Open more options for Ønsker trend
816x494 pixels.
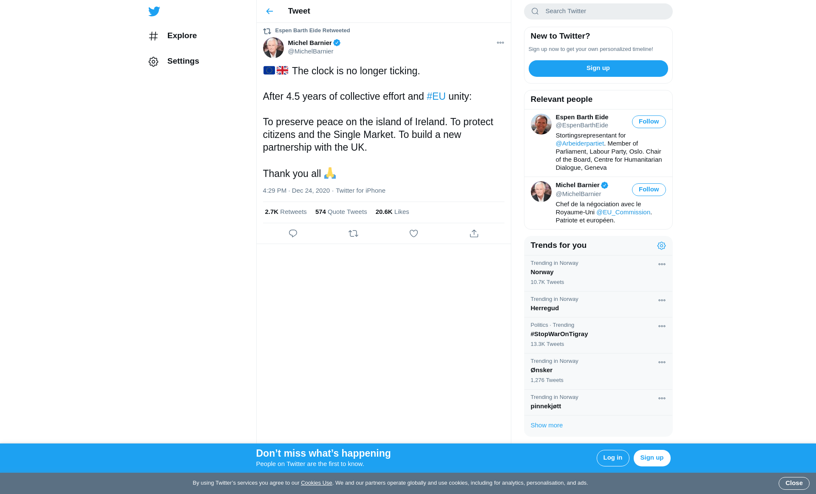tap(662, 362)
